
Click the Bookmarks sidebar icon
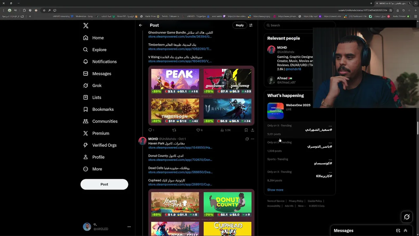pyautogui.click(x=85, y=109)
